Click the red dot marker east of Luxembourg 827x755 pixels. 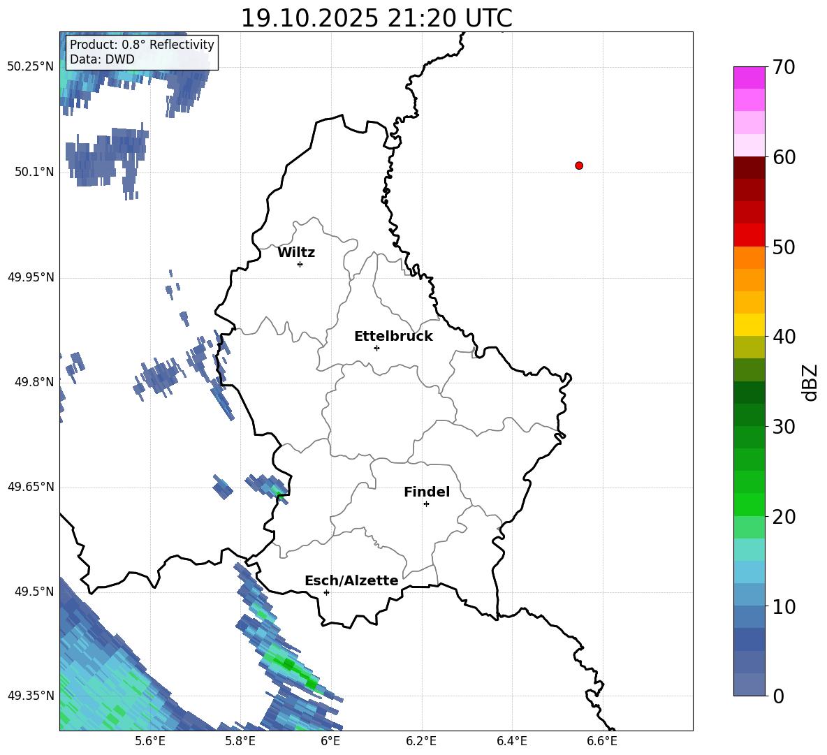click(579, 166)
